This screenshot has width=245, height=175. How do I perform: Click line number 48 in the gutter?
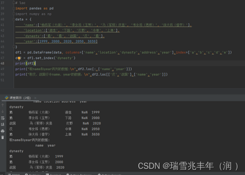click(3, 63)
